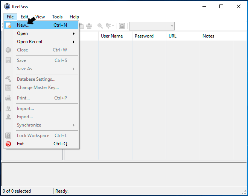Click the Database Settings wrench icon
This screenshot has height=196, width=248.
pyautogui.click(x=8, y=79)
